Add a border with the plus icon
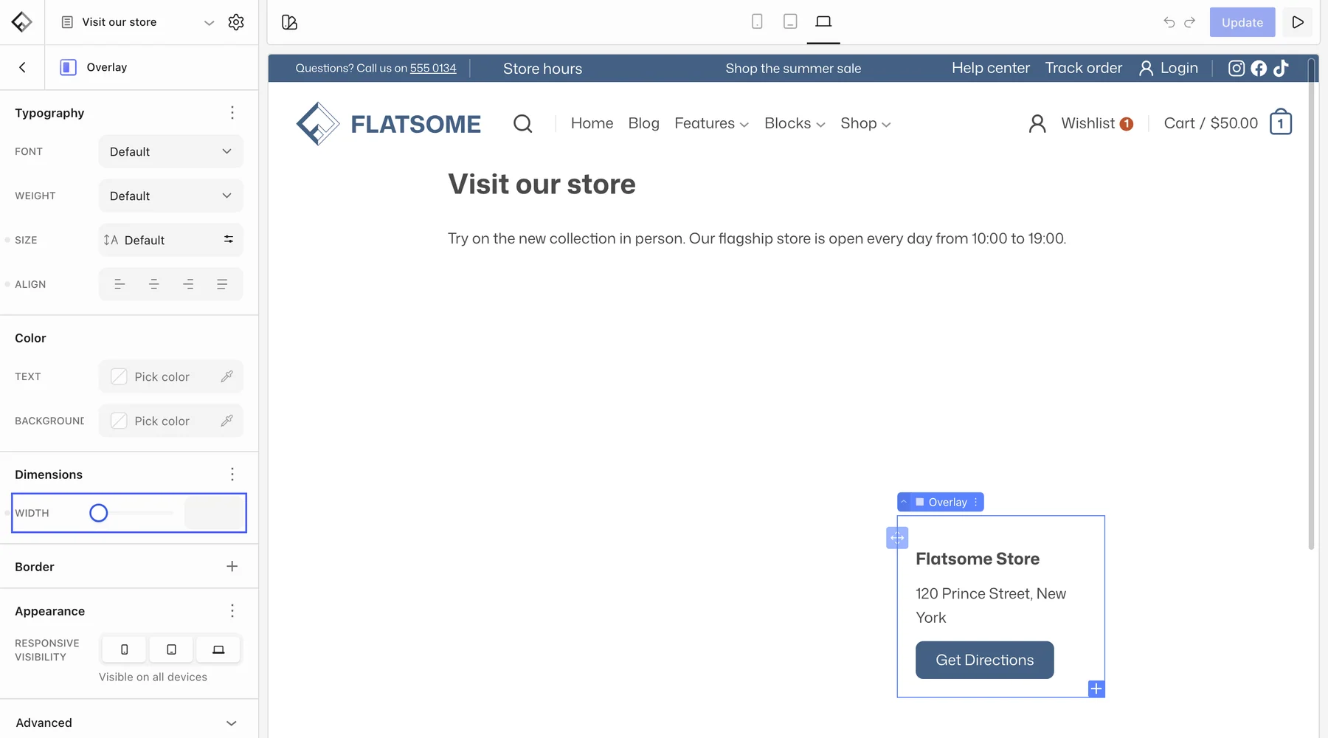 (232, 566)
